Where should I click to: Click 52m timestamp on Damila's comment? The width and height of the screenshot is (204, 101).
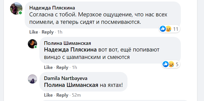[76, 95]
